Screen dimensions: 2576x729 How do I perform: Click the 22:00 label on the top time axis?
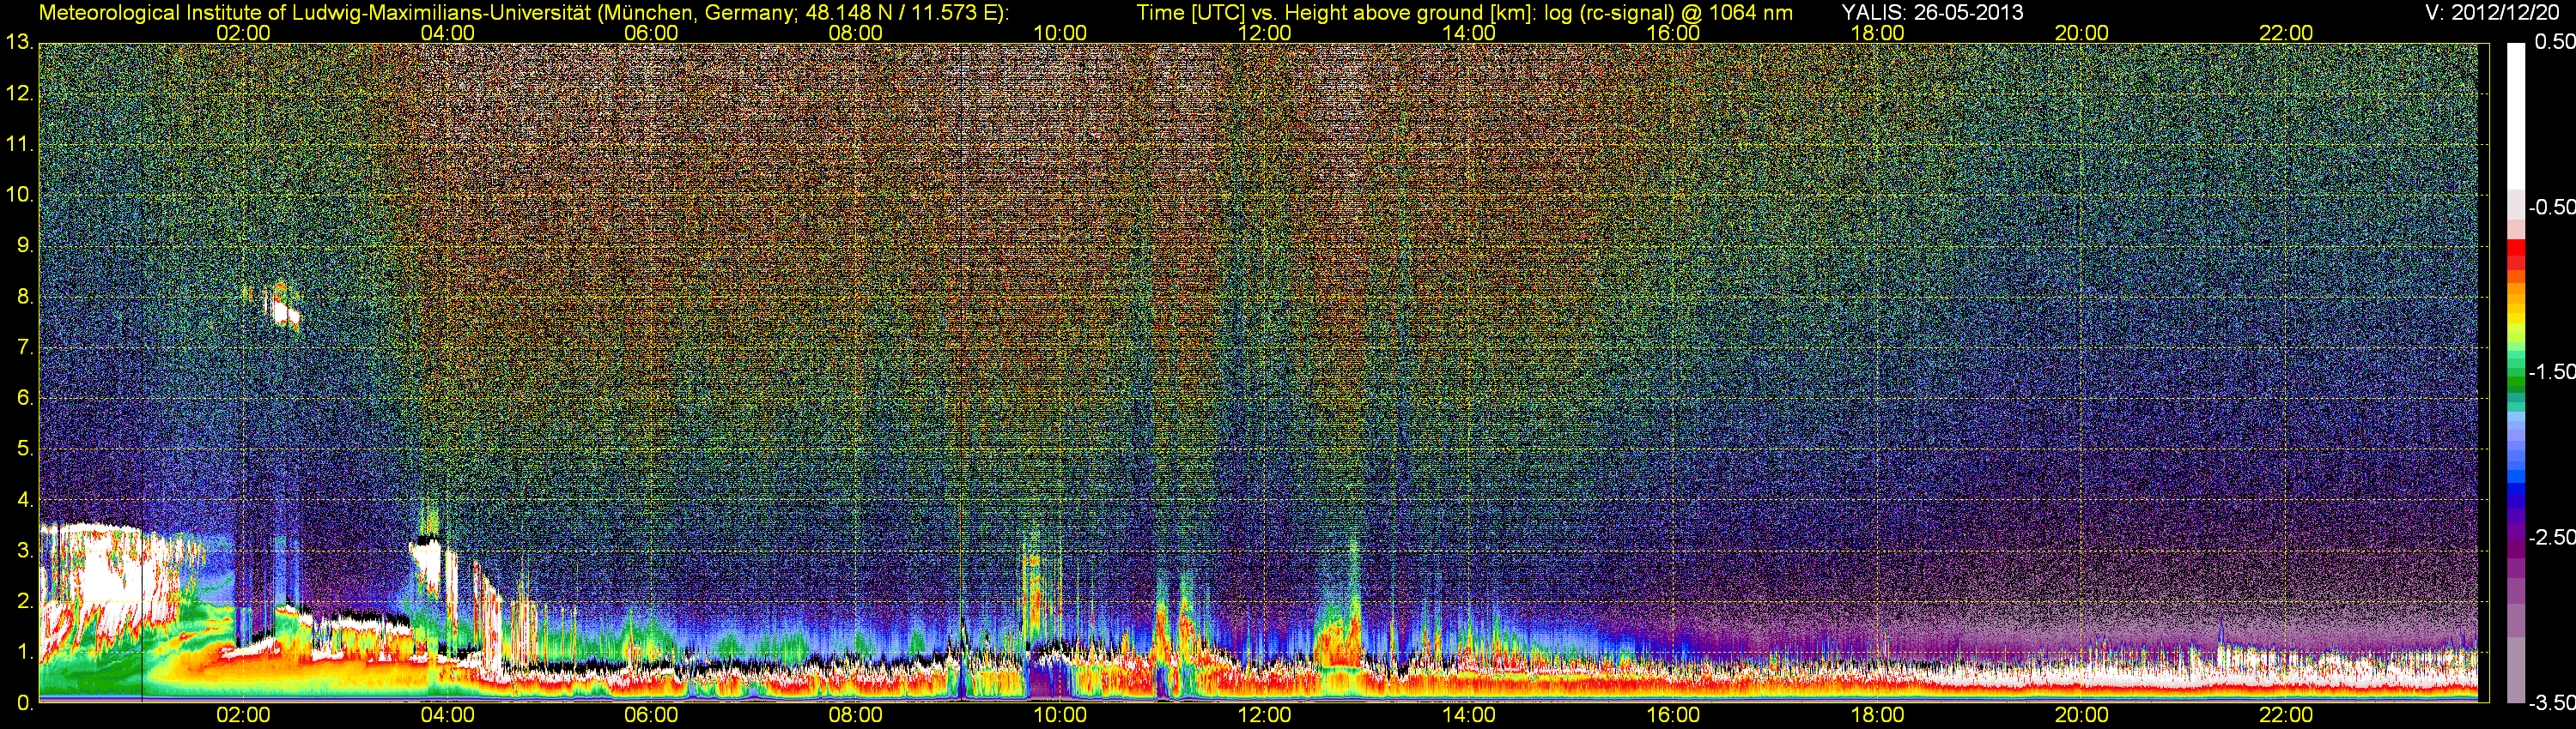tap(2286, 33)
